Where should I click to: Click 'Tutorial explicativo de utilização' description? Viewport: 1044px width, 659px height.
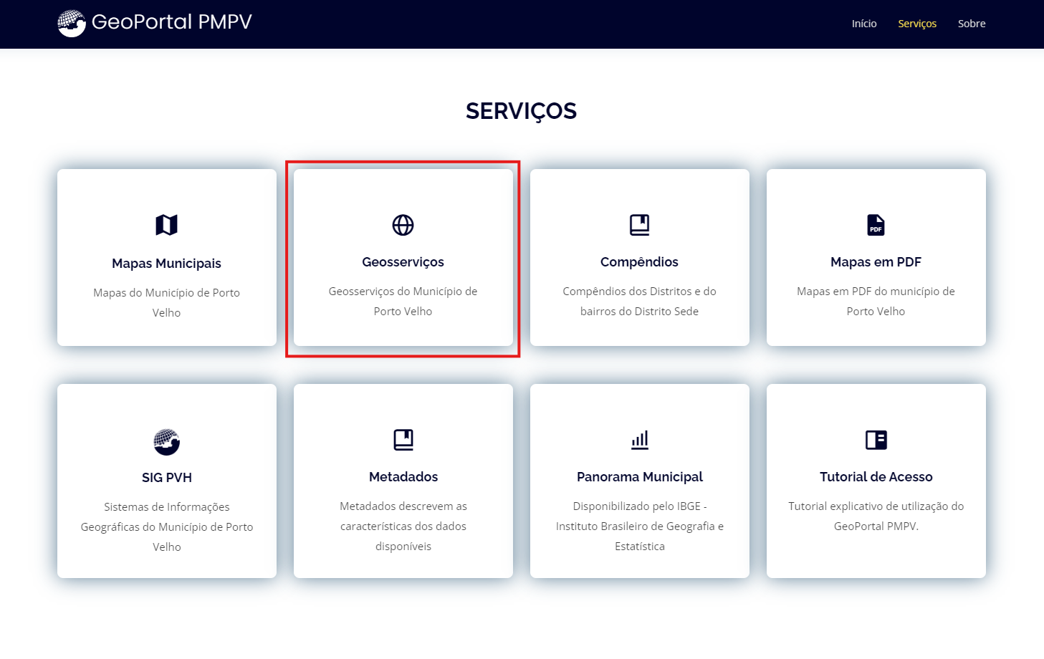click(876, 516)
